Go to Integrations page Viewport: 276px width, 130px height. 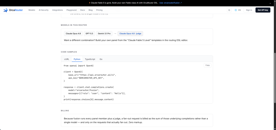click(x=57, y=10)
